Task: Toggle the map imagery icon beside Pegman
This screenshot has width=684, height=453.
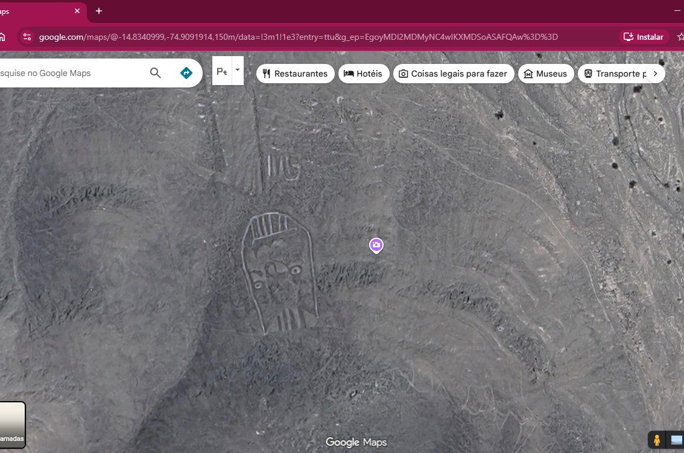Action: coord(676,440)
